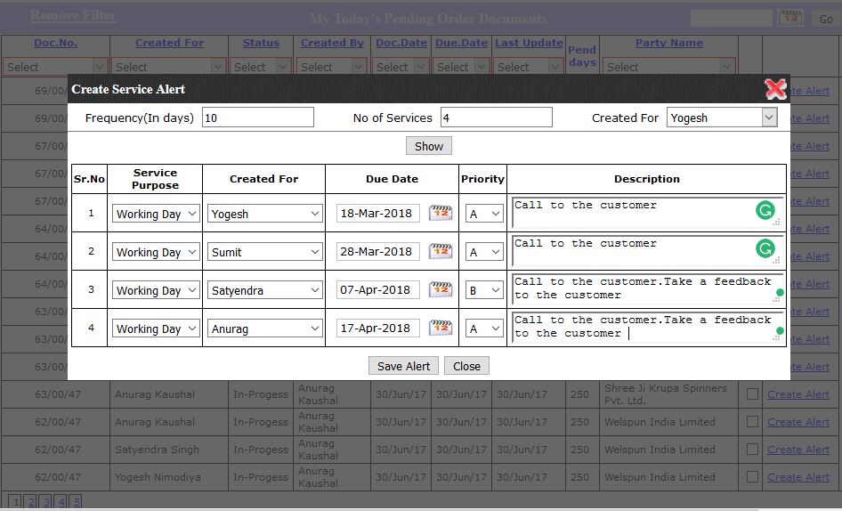Screen dimensions: 842x511
Task: Tick checkbox in the 63/00/47 Shree Ji Krupa row
Action: click(752, 394)
